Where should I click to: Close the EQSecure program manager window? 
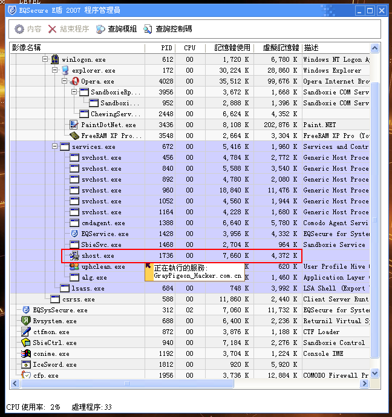click(x=382, y=11)
